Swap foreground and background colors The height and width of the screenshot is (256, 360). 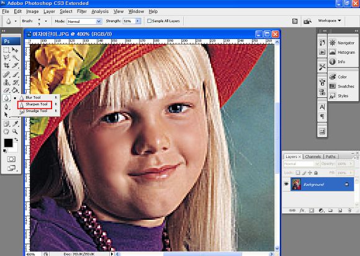pyautogui.click(x=16, y=139)
